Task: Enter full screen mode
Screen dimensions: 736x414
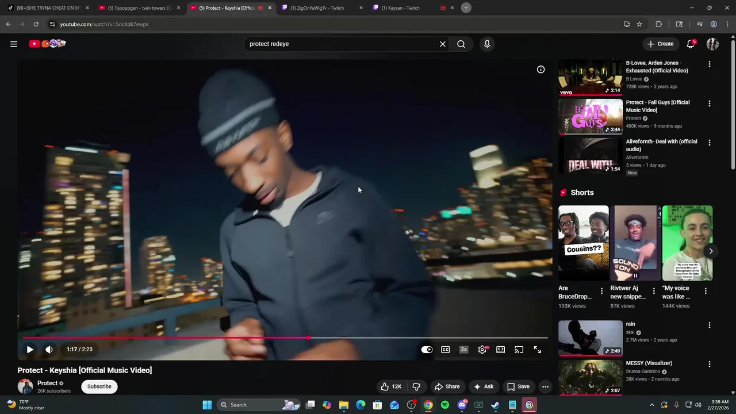Action: pyautogui.click(x=537, y=350)
